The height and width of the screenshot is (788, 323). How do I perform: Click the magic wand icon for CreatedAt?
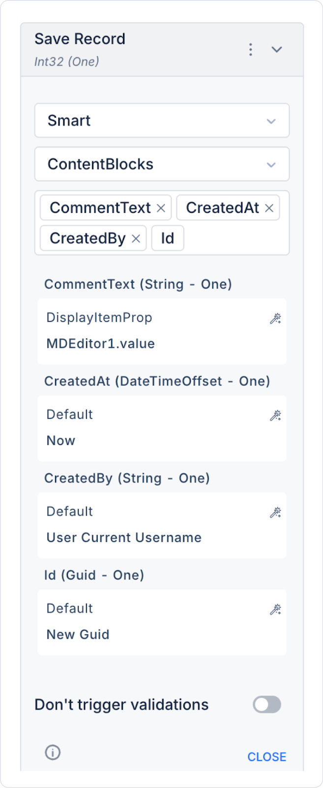point(275,416)
